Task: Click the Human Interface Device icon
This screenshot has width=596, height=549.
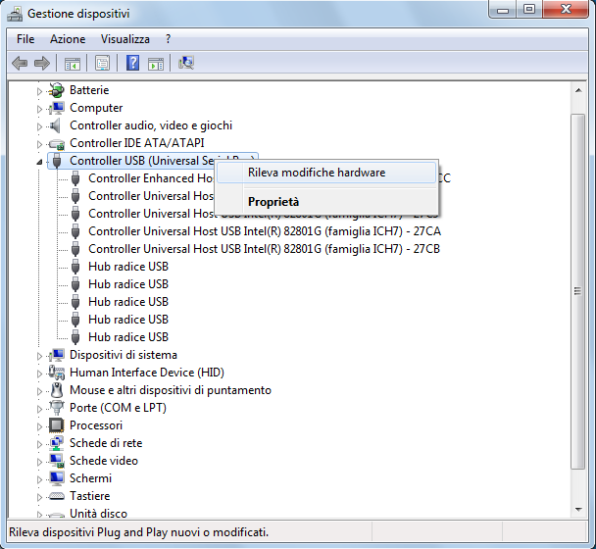Action: pos(57,373)
